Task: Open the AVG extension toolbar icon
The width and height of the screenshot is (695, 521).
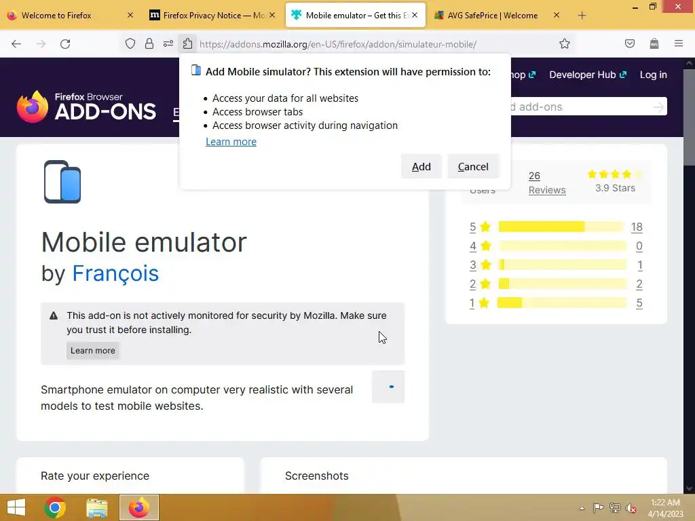Action: point(654,44)
